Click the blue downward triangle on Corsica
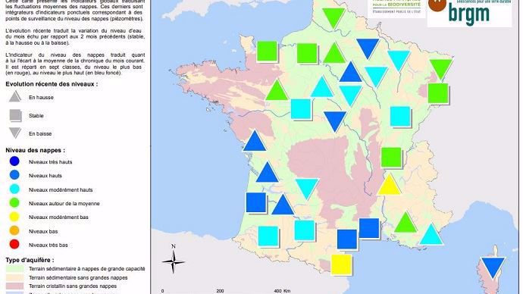The width and height of the screenshot is (523, 294). click(493, 267)
